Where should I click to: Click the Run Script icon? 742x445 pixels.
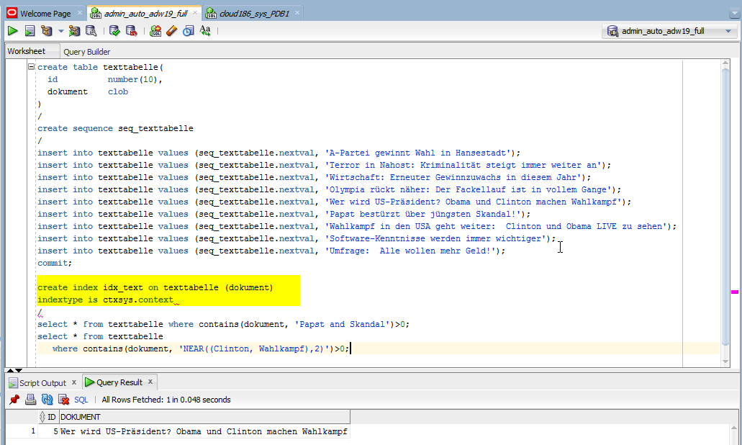pyautogui.click(x=30, y=31)
